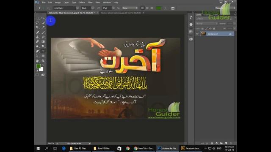Open the font size dropdown
Image resolution: width=271 pixels, height=152 pixels.
113,8
